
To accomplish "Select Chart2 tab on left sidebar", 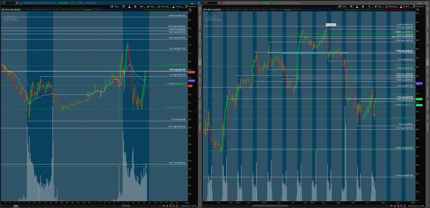I will [x=200, y=71].
